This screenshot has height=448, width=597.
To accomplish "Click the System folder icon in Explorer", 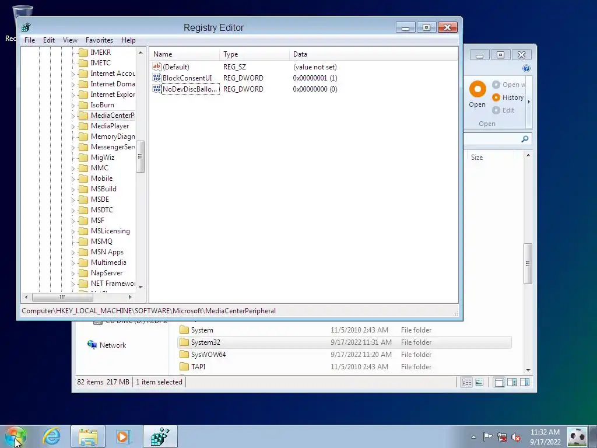I will pyautogui.click(x=184, y=330).
